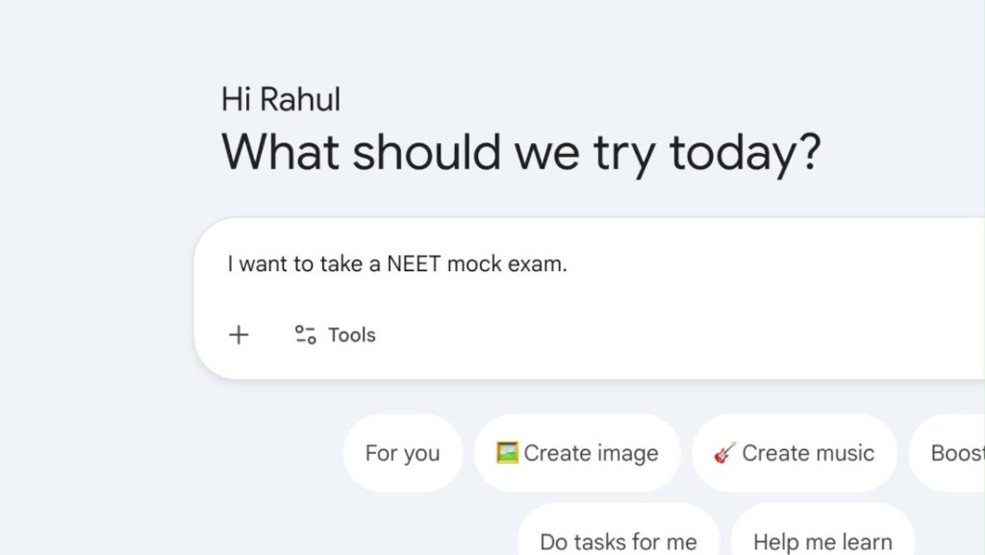The height and width of the screenshot is (555, 985).
Task: Click the word want in the prompt
Action: 264,265
